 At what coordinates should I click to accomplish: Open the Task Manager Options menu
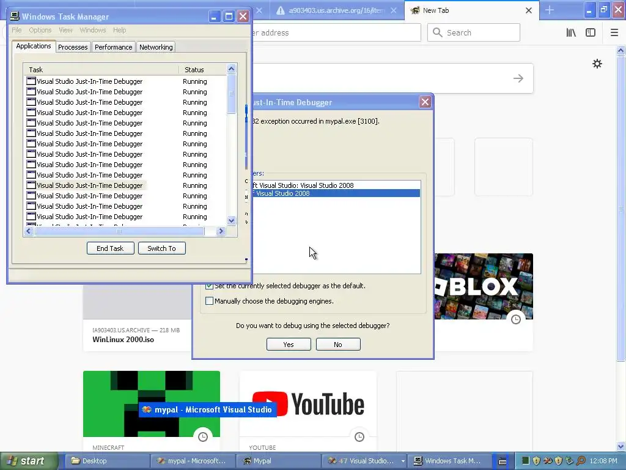pos(40,30)
